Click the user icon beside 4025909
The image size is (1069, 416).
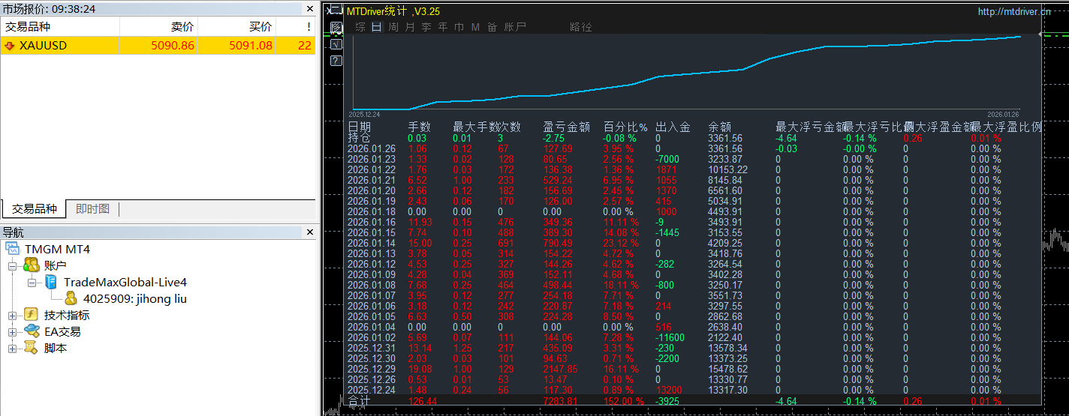point(71,298)
